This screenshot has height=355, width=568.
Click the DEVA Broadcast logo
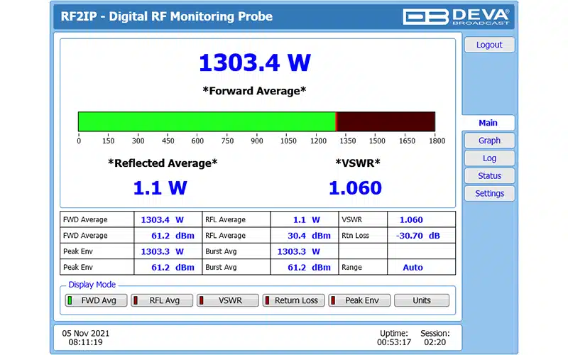point(456,16)
